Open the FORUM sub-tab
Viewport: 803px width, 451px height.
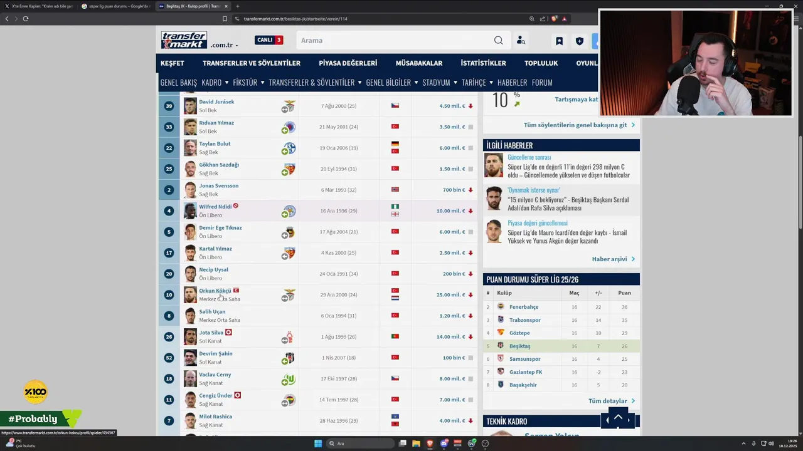pyautogui.click(x=542, y=83)
